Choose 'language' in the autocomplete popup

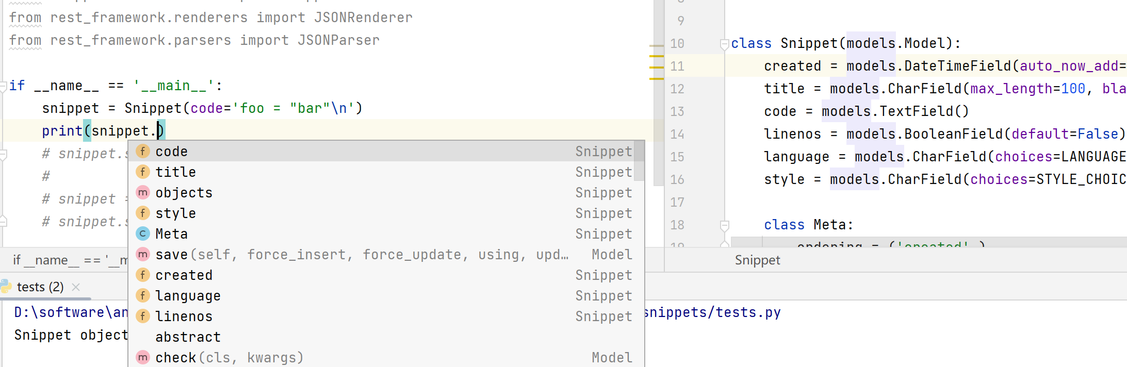click(x=188, y=296)
